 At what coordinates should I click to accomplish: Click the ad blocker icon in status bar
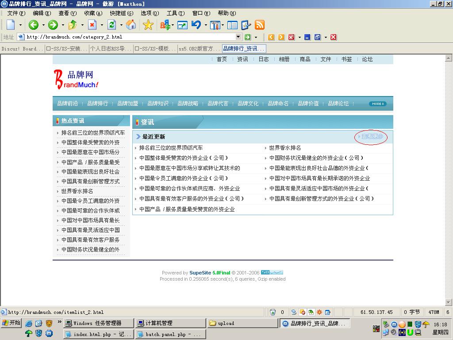click(303, 312)
